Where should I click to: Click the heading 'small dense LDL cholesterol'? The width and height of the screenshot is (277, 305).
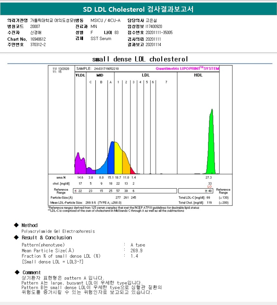coord(140,59)
